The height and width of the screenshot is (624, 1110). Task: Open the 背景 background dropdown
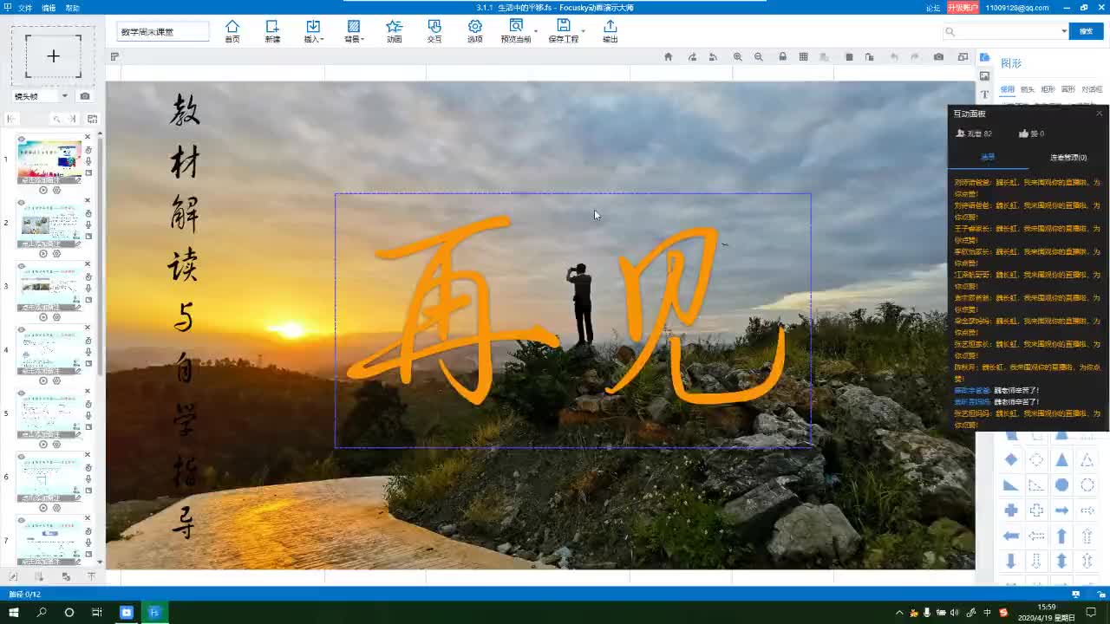(x=354, y=31)
